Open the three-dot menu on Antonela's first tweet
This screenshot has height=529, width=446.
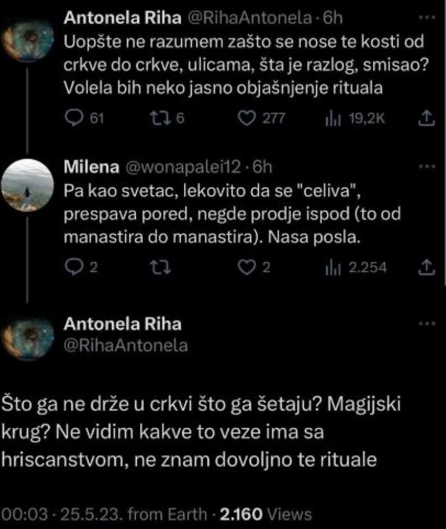point(427,18)
